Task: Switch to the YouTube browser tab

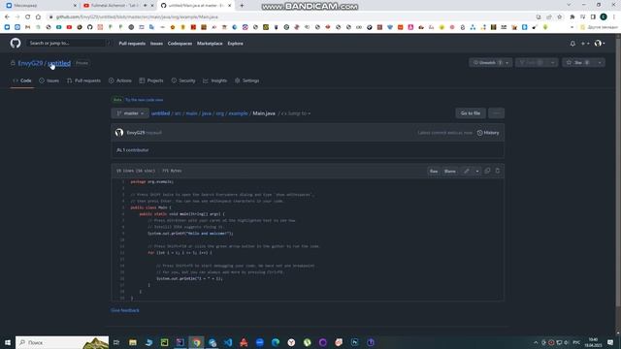Action: [118, 6]
